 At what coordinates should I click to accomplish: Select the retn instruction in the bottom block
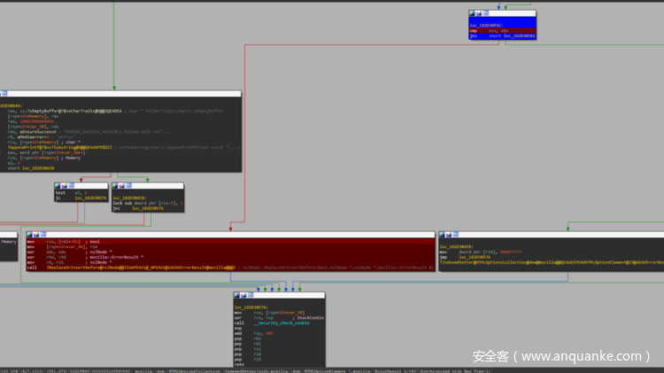pos(239,364)
